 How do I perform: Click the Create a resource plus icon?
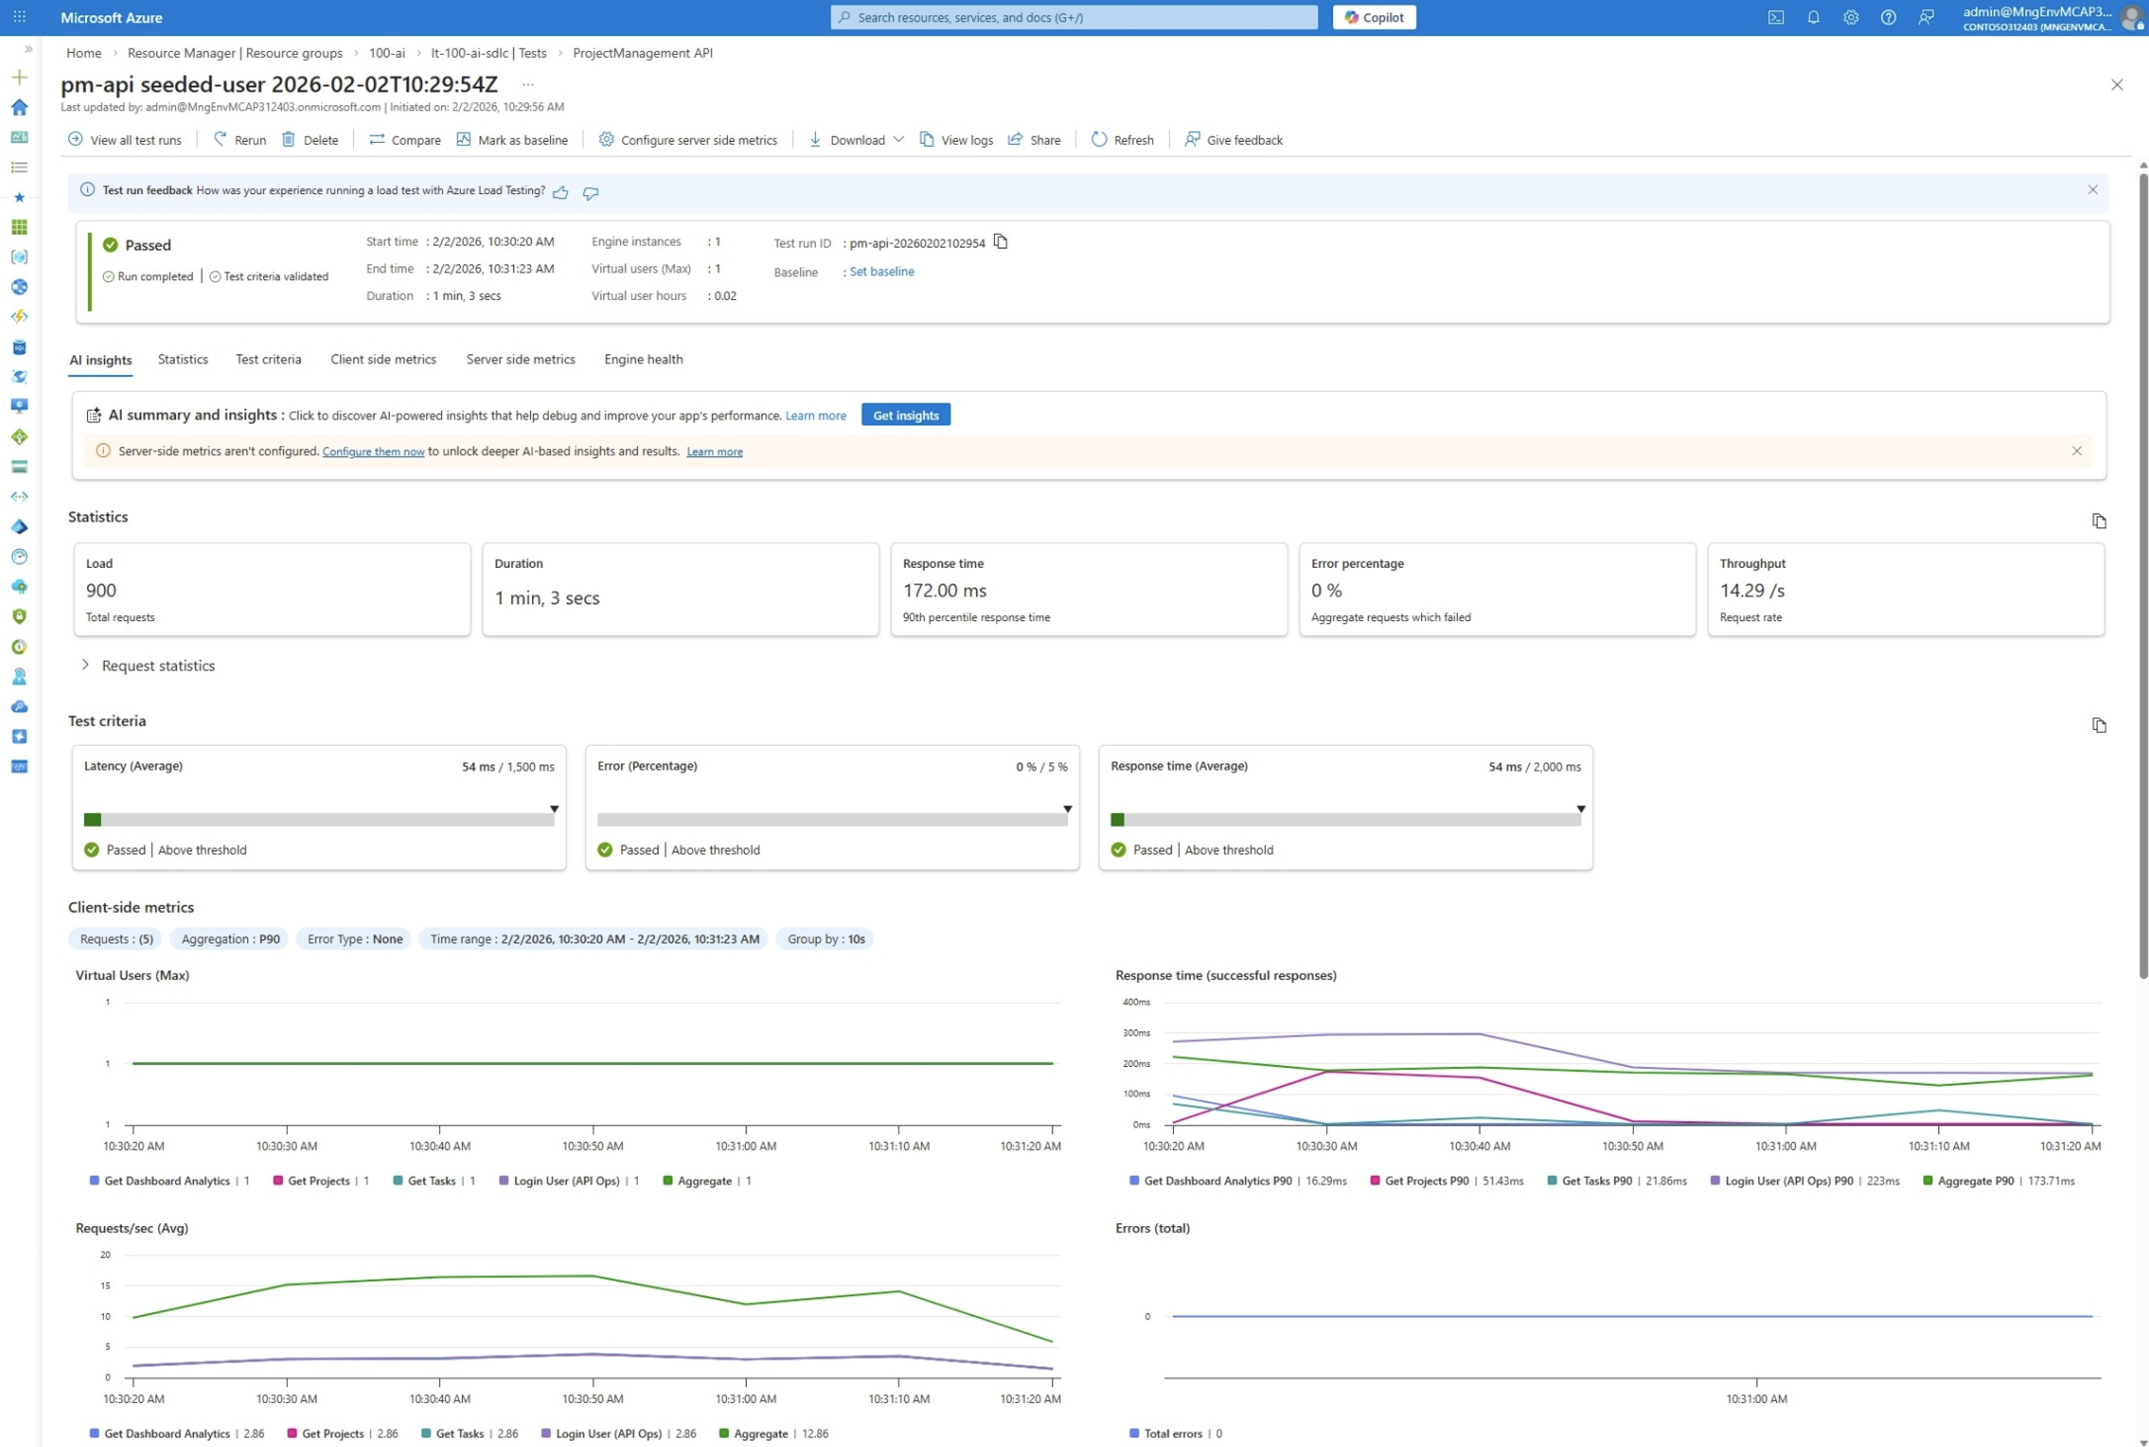19,78
